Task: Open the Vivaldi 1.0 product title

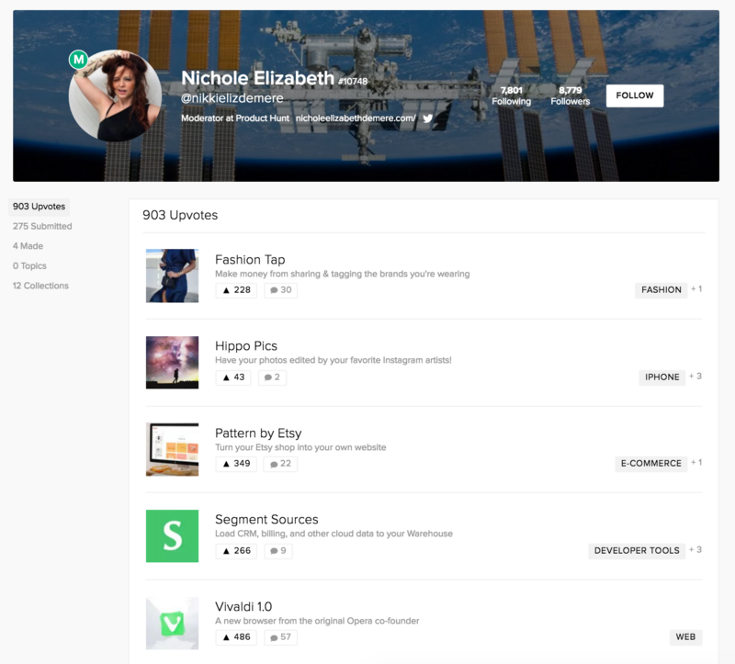Action: (x=243, y=606)
